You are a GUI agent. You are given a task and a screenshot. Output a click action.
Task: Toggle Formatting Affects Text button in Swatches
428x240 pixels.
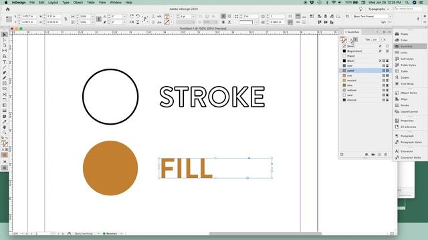click(355, 40)
